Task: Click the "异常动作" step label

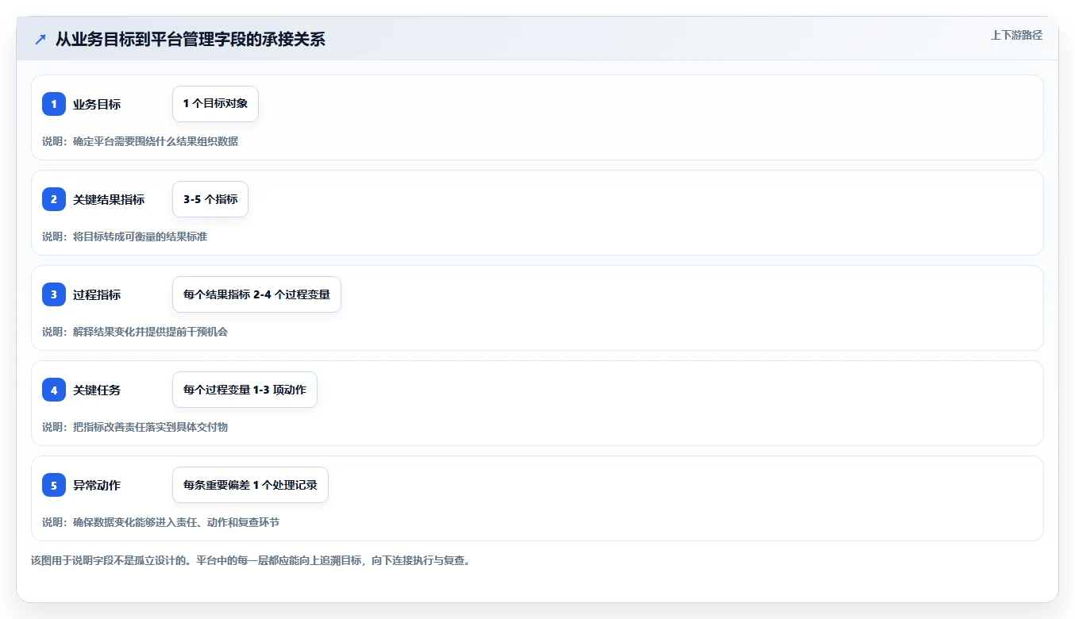Action: [x=97, y=485]
